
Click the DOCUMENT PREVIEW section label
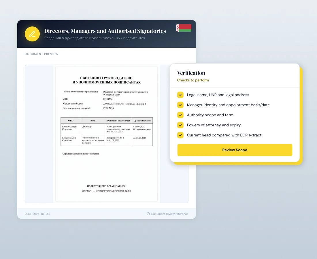tap(41, 54)
